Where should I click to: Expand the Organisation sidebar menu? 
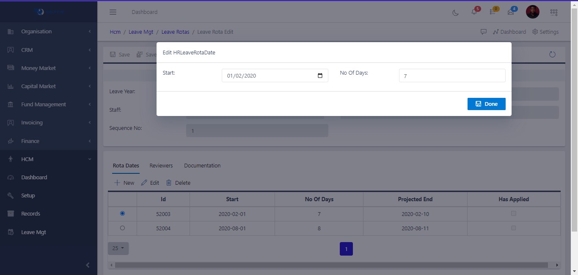pos(49,32)
